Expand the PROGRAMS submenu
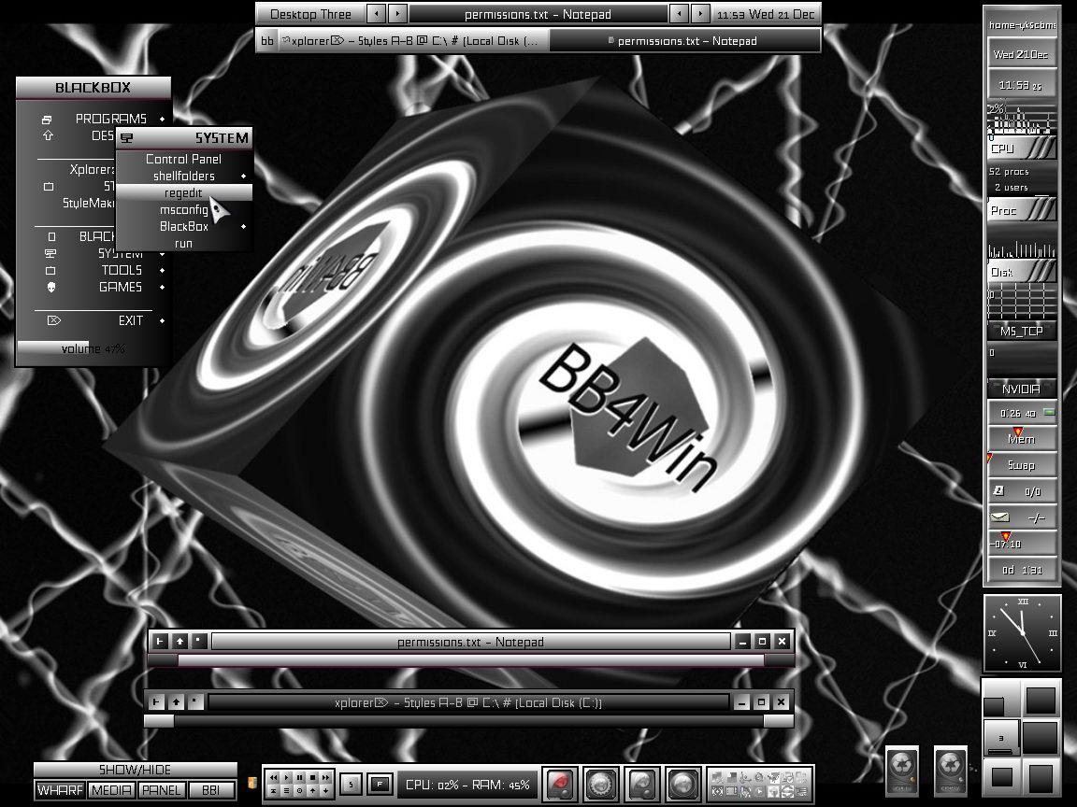1077x807 pixels. [162, 119]
